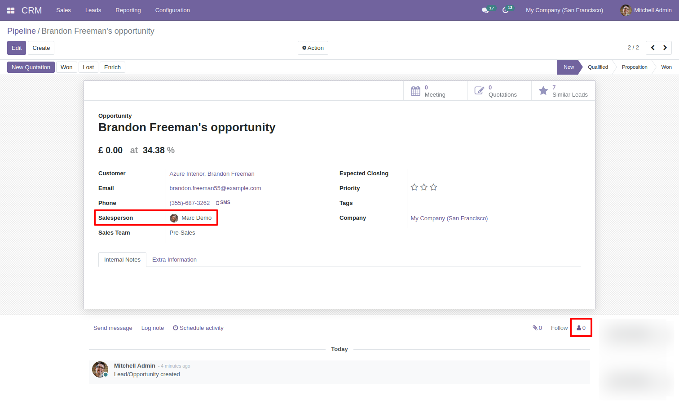Click Pre-Sales sales team value
The height and width of the screenshot is (409, 679).
[182, 233]
